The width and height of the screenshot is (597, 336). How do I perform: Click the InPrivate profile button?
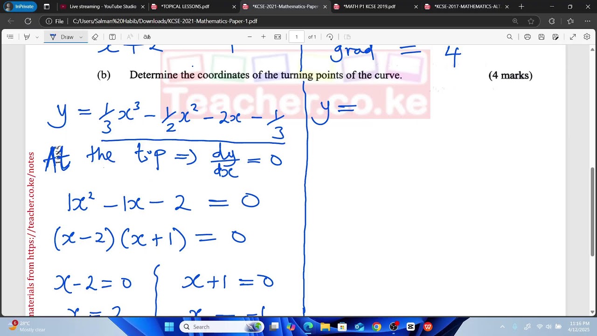pos(20,7)
